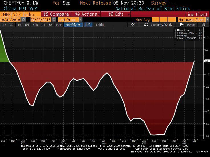Click the line chart view icon
Viewport: 210px width, 157px height.
[88, 25]
